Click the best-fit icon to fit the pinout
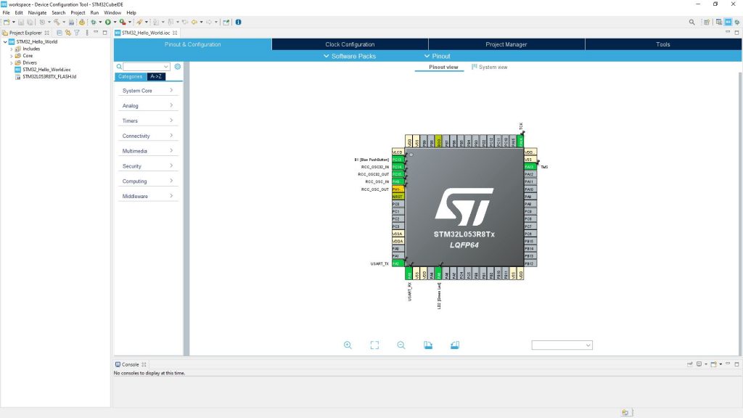Viewport: 743px width, 418px height. 374,345
